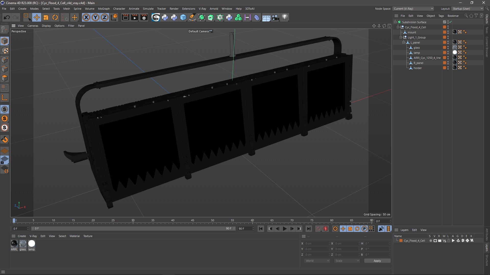Select the Move tool
Image resolution: width=490 pixels, height=275 pixels.
(x=36, y=17)
